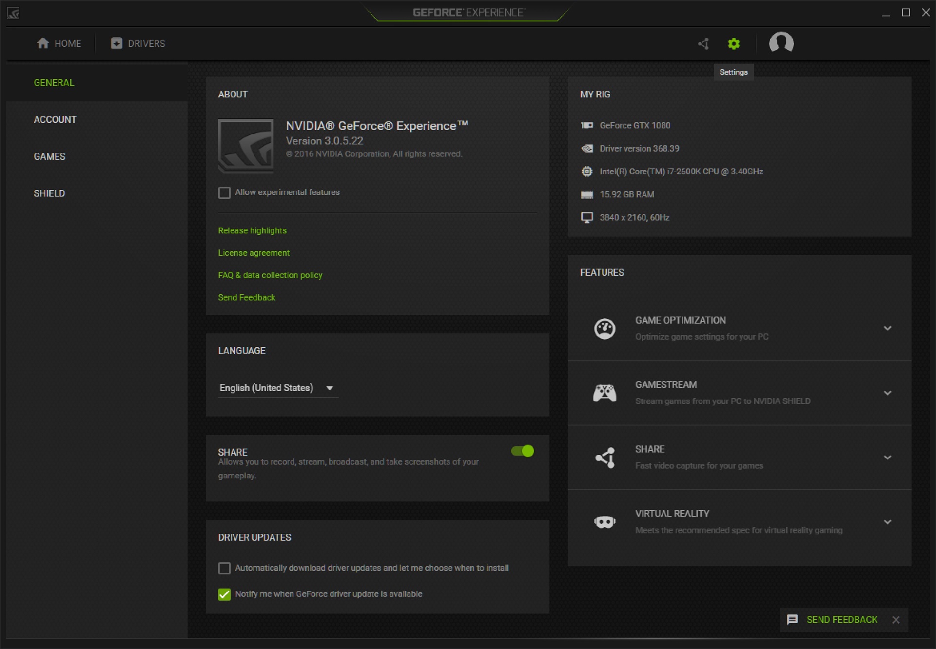Click the Virtual Reality title text
This screenshot has height=649, width=936.
pyautogui.click(x=672, y=514)
